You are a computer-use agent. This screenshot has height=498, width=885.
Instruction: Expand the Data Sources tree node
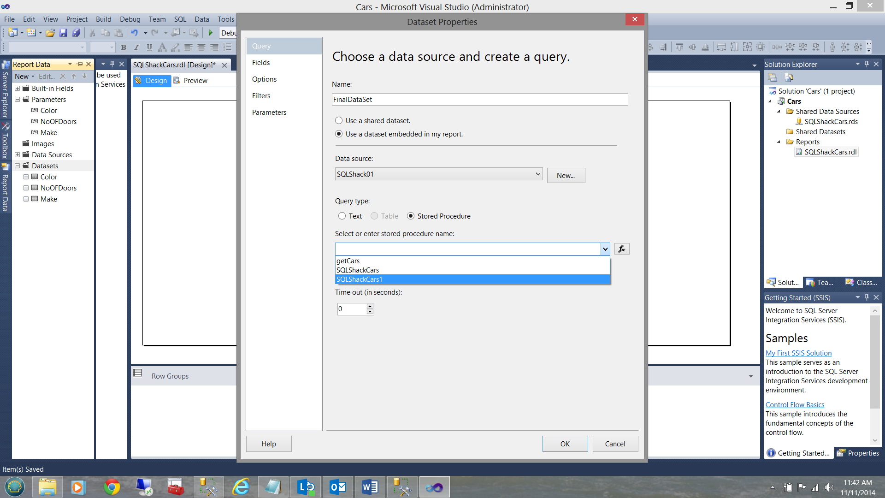pos(17,155)
